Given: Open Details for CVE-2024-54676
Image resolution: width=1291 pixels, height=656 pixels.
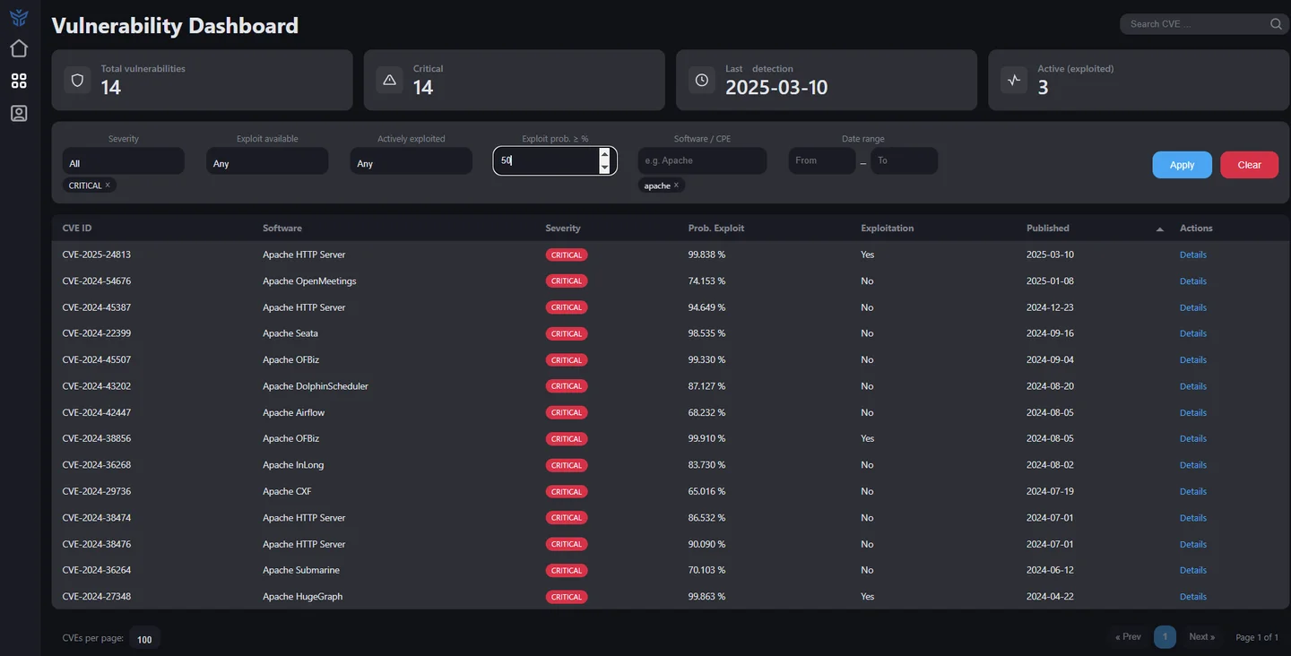Looking at the screenshot, I should tap(1193, 281).
